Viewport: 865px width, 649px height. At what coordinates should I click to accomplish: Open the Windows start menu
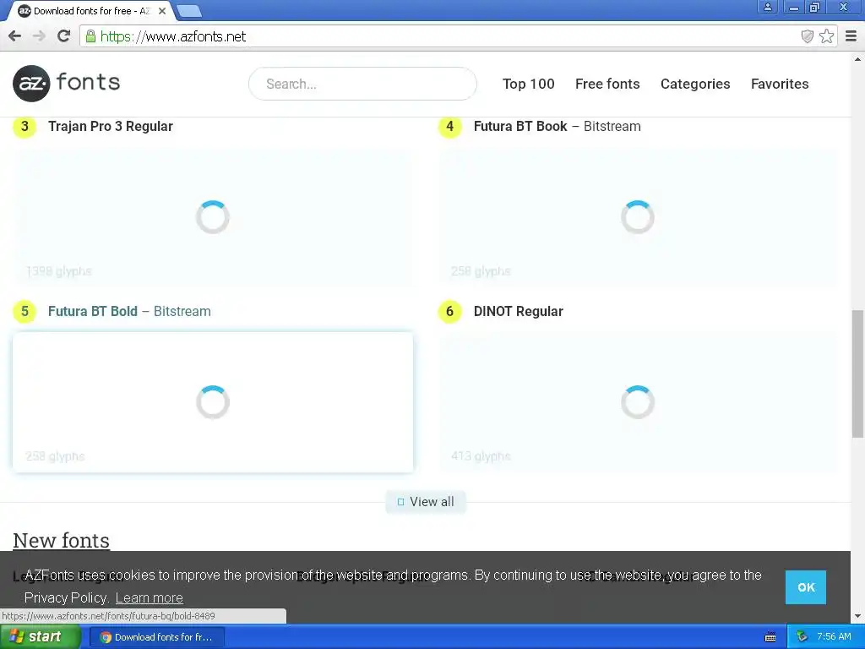40,637
